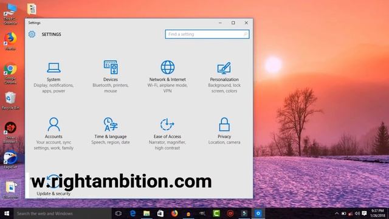389x219 pixels.
Task: Open the volume control in system tray
Action: [x=357, y=214]
